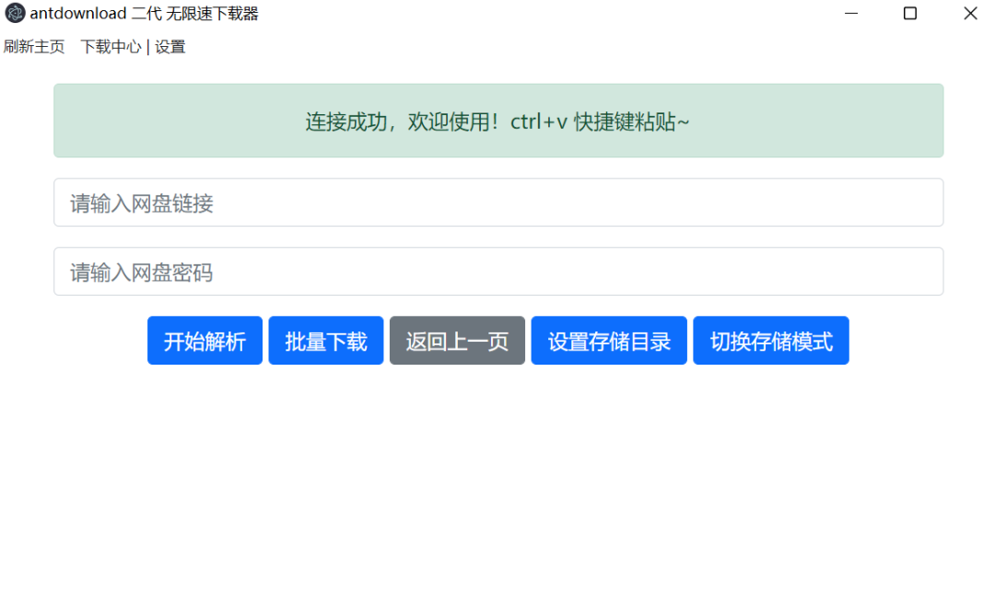Maximize the antdownload window
This screenshot has width=995, height=605.
(x=909, y=13)
